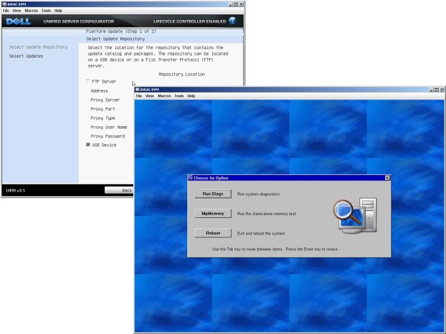This screenshot has height=334, width=446.
Task: Click the Exit and reboot the system text
Action: pyautogui.click(x=261, y=233)
